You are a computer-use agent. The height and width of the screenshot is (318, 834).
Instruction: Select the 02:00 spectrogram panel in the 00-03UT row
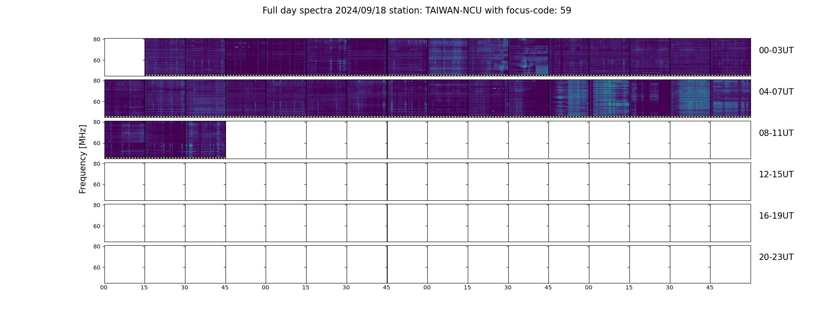click(x=448, y=57)
